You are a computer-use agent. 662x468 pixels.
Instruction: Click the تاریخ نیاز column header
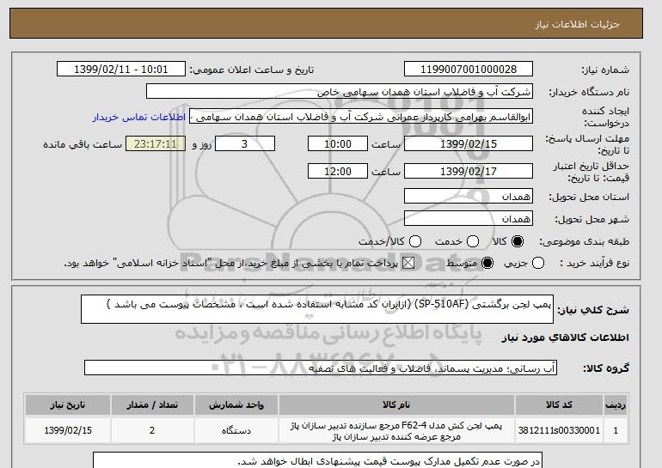68,404
